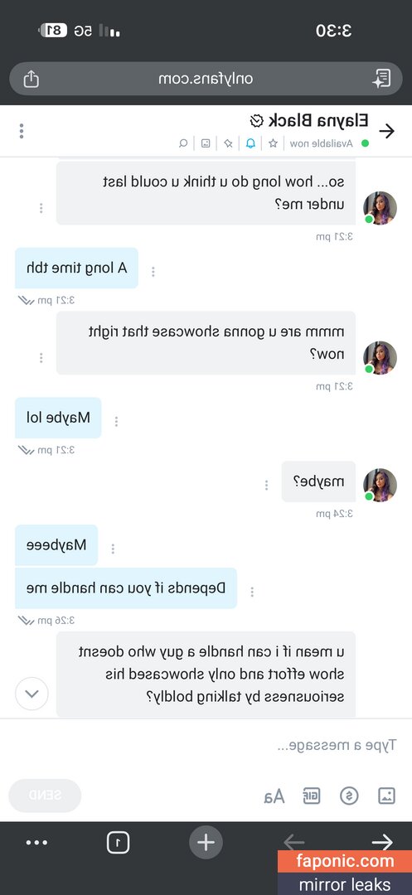
Task: Tap the back arrow beside Elayna Black
Action: tap(387, 131)
